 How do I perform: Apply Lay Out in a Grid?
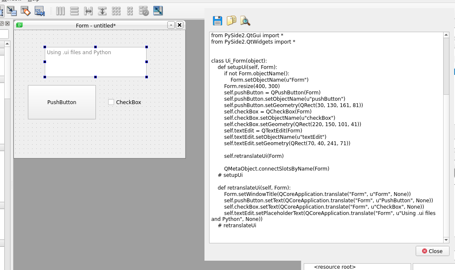pos(116,11)
